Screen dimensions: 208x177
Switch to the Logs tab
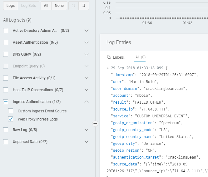coord(10,6)
